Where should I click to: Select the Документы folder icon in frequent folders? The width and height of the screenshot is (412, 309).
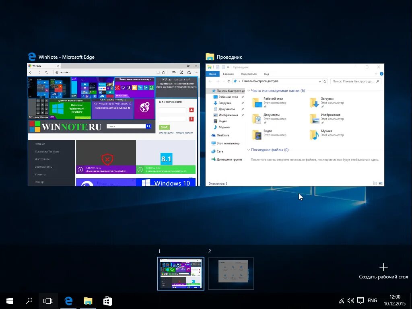coord(257,119)
